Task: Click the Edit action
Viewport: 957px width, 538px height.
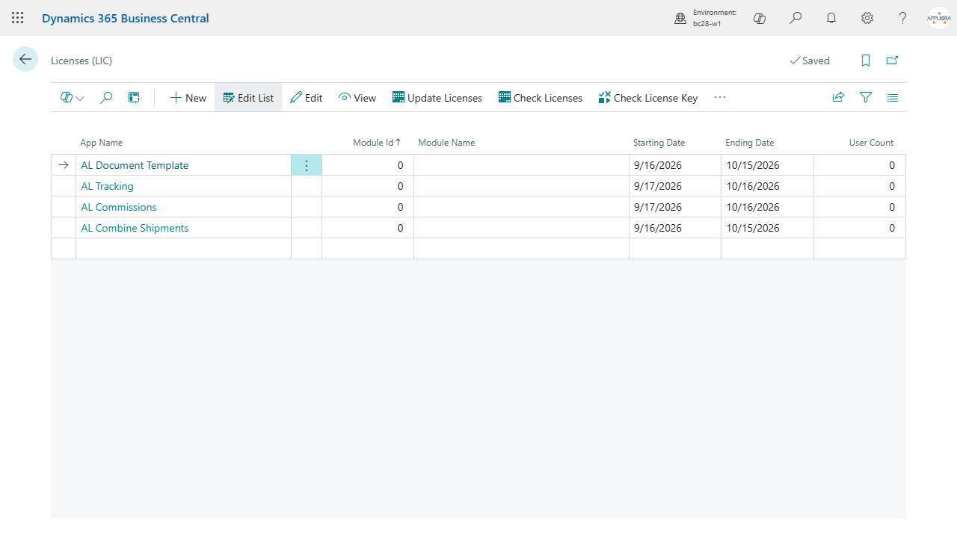Action: click(x=306, y=97)
